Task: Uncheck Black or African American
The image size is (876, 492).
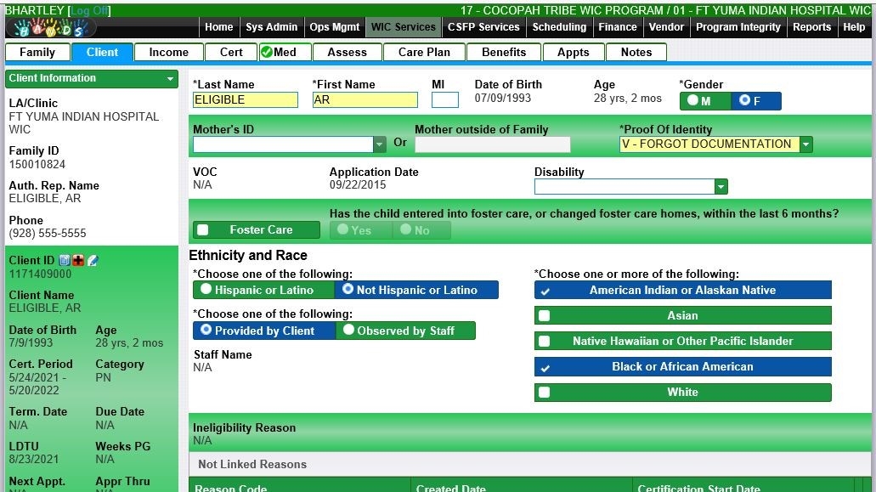Action: tap(545, 367)
